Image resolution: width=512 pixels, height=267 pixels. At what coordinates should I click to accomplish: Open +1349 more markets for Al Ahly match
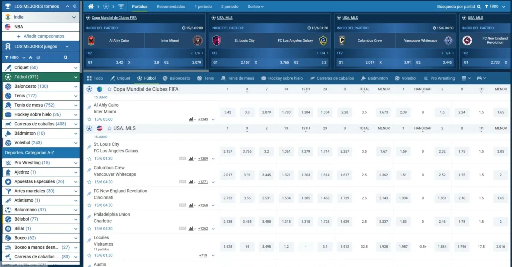point(203,119)
